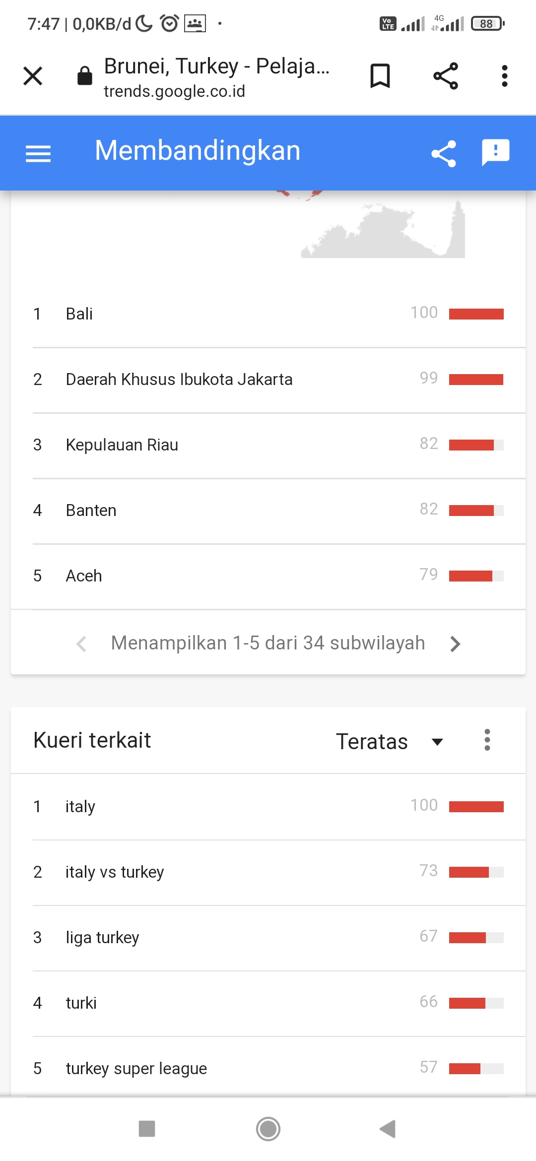The image size is (536, 1161).
Task: Open Daerah Khusus Ibukota Jakarta entry
Action: coord(179,380)
